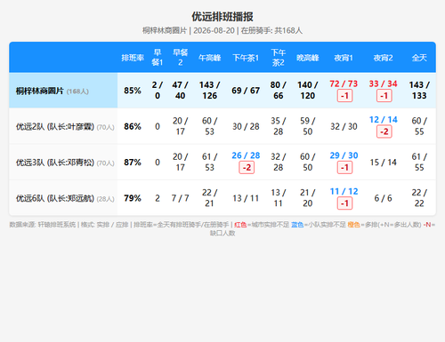Select the 排班率 column header
The image size is (445, 342).
(x=133, y=58)
